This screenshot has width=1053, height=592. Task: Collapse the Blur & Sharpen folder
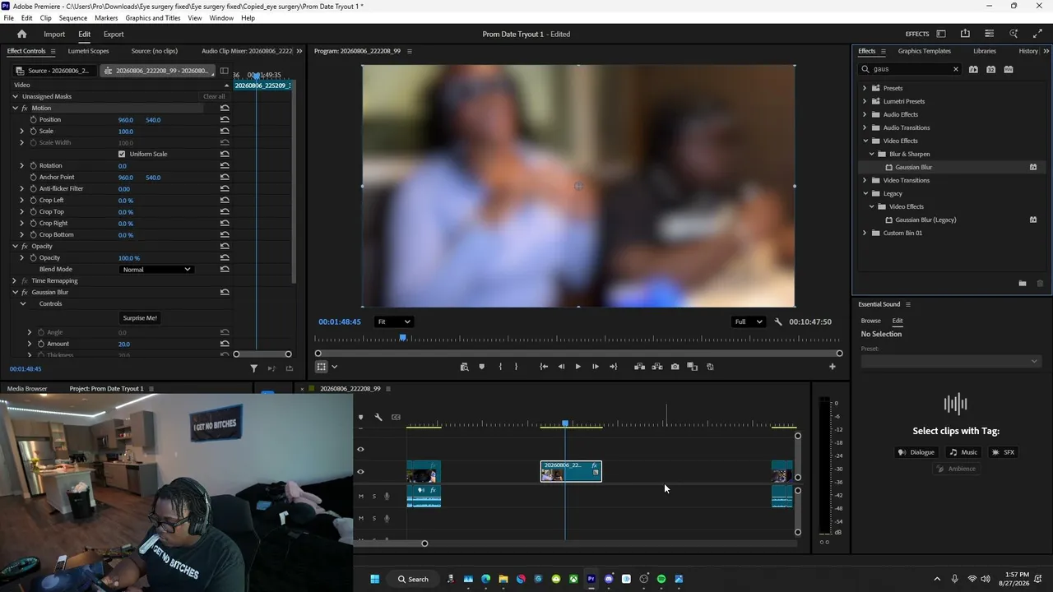871,154
